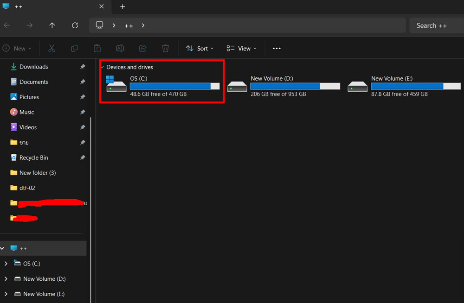
Task: Click the Copy icon in toolbar
Action: click(x=74, y=49)
